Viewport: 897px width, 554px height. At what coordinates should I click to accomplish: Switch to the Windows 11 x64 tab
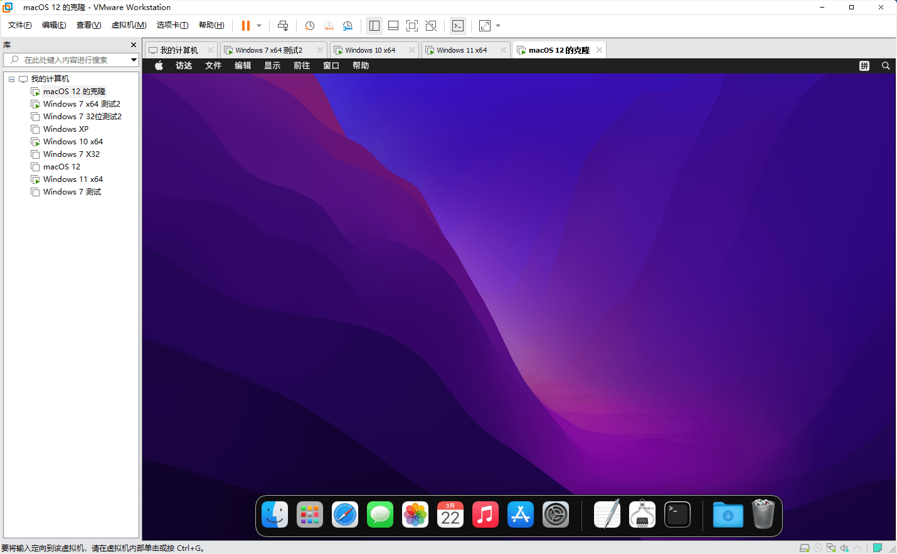[x=462, y=50]
